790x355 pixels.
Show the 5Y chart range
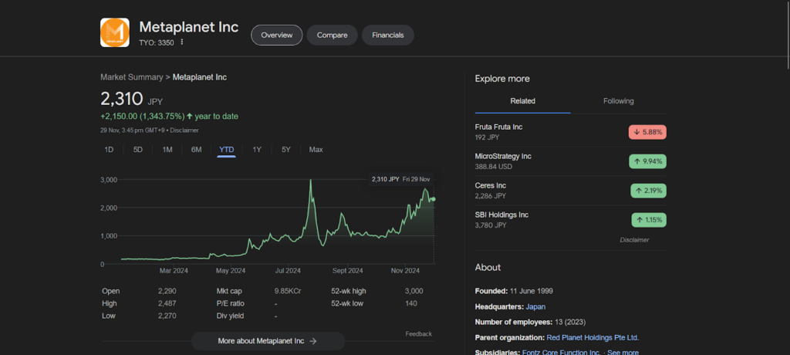coord(286,150)
